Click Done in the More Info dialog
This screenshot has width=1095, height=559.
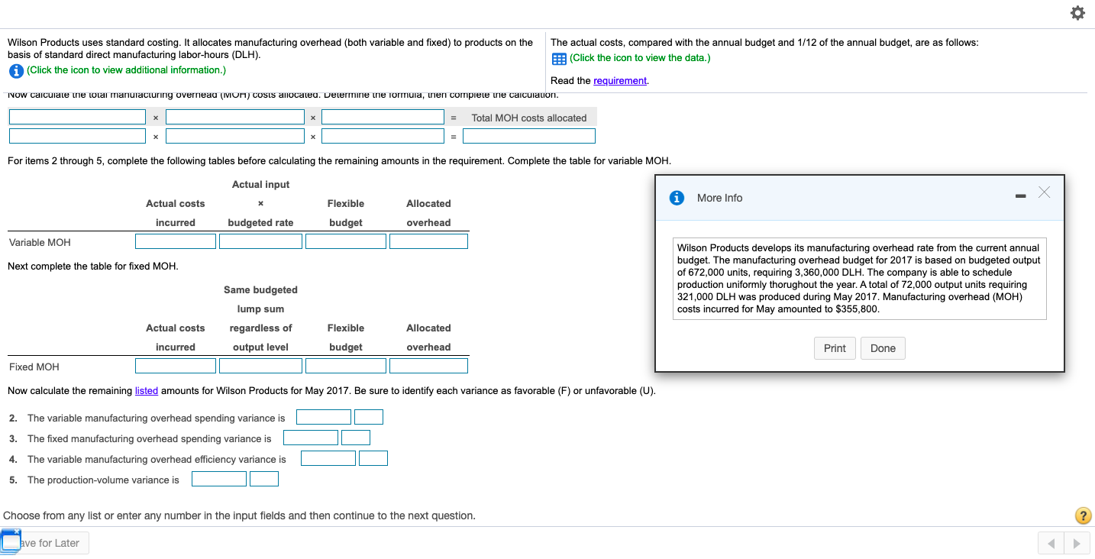[x=883, y=348]
